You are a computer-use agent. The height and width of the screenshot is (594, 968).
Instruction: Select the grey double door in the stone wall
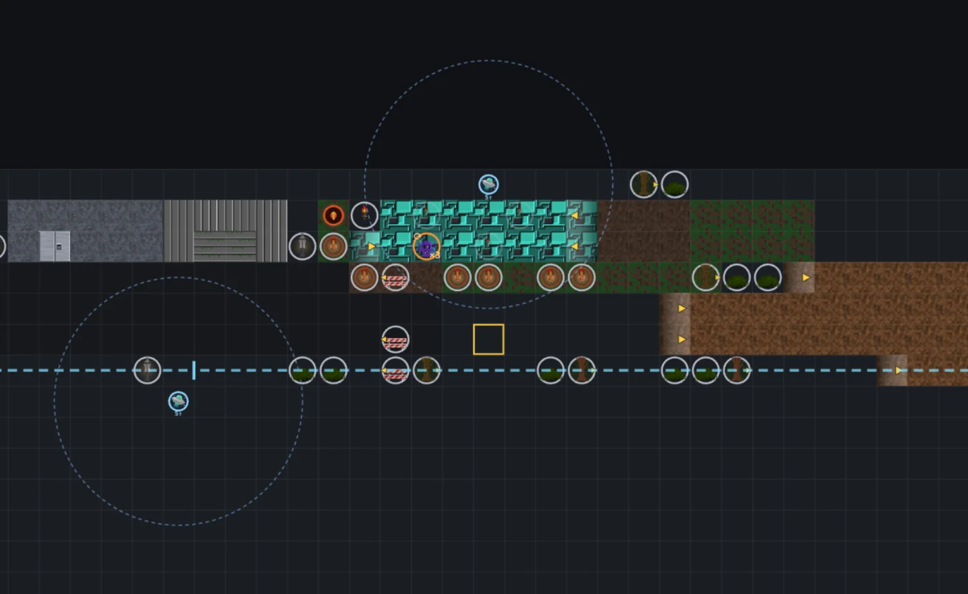point(55,246)
